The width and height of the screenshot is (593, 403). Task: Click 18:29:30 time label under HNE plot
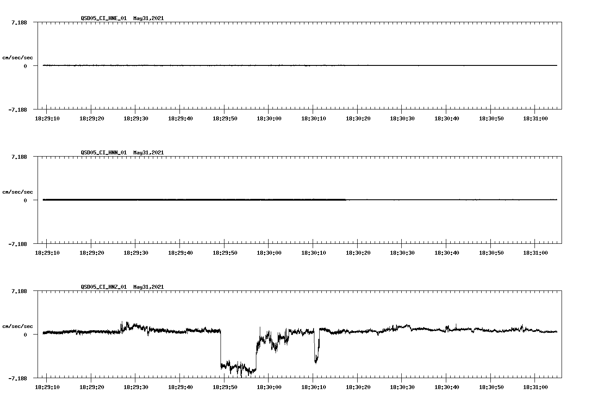(x=135, y=119)
